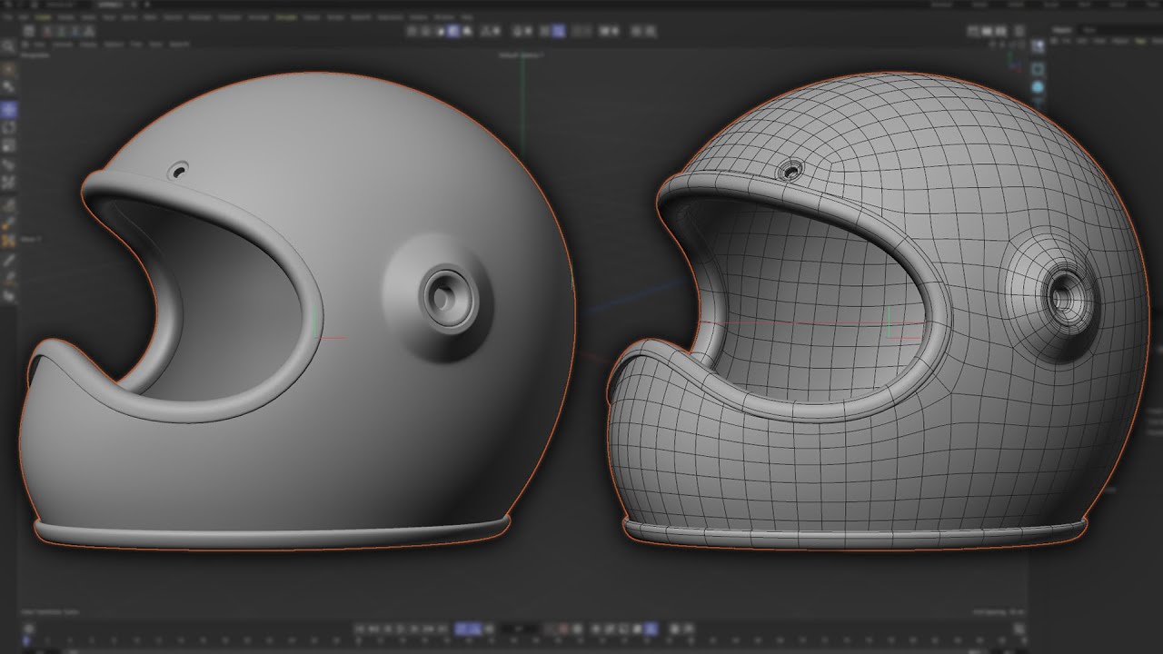The width and height of the screenshot is (1163, 654).
Task: Select the highlighted Move tool in left toolbar
Action: tap(8, 109)
